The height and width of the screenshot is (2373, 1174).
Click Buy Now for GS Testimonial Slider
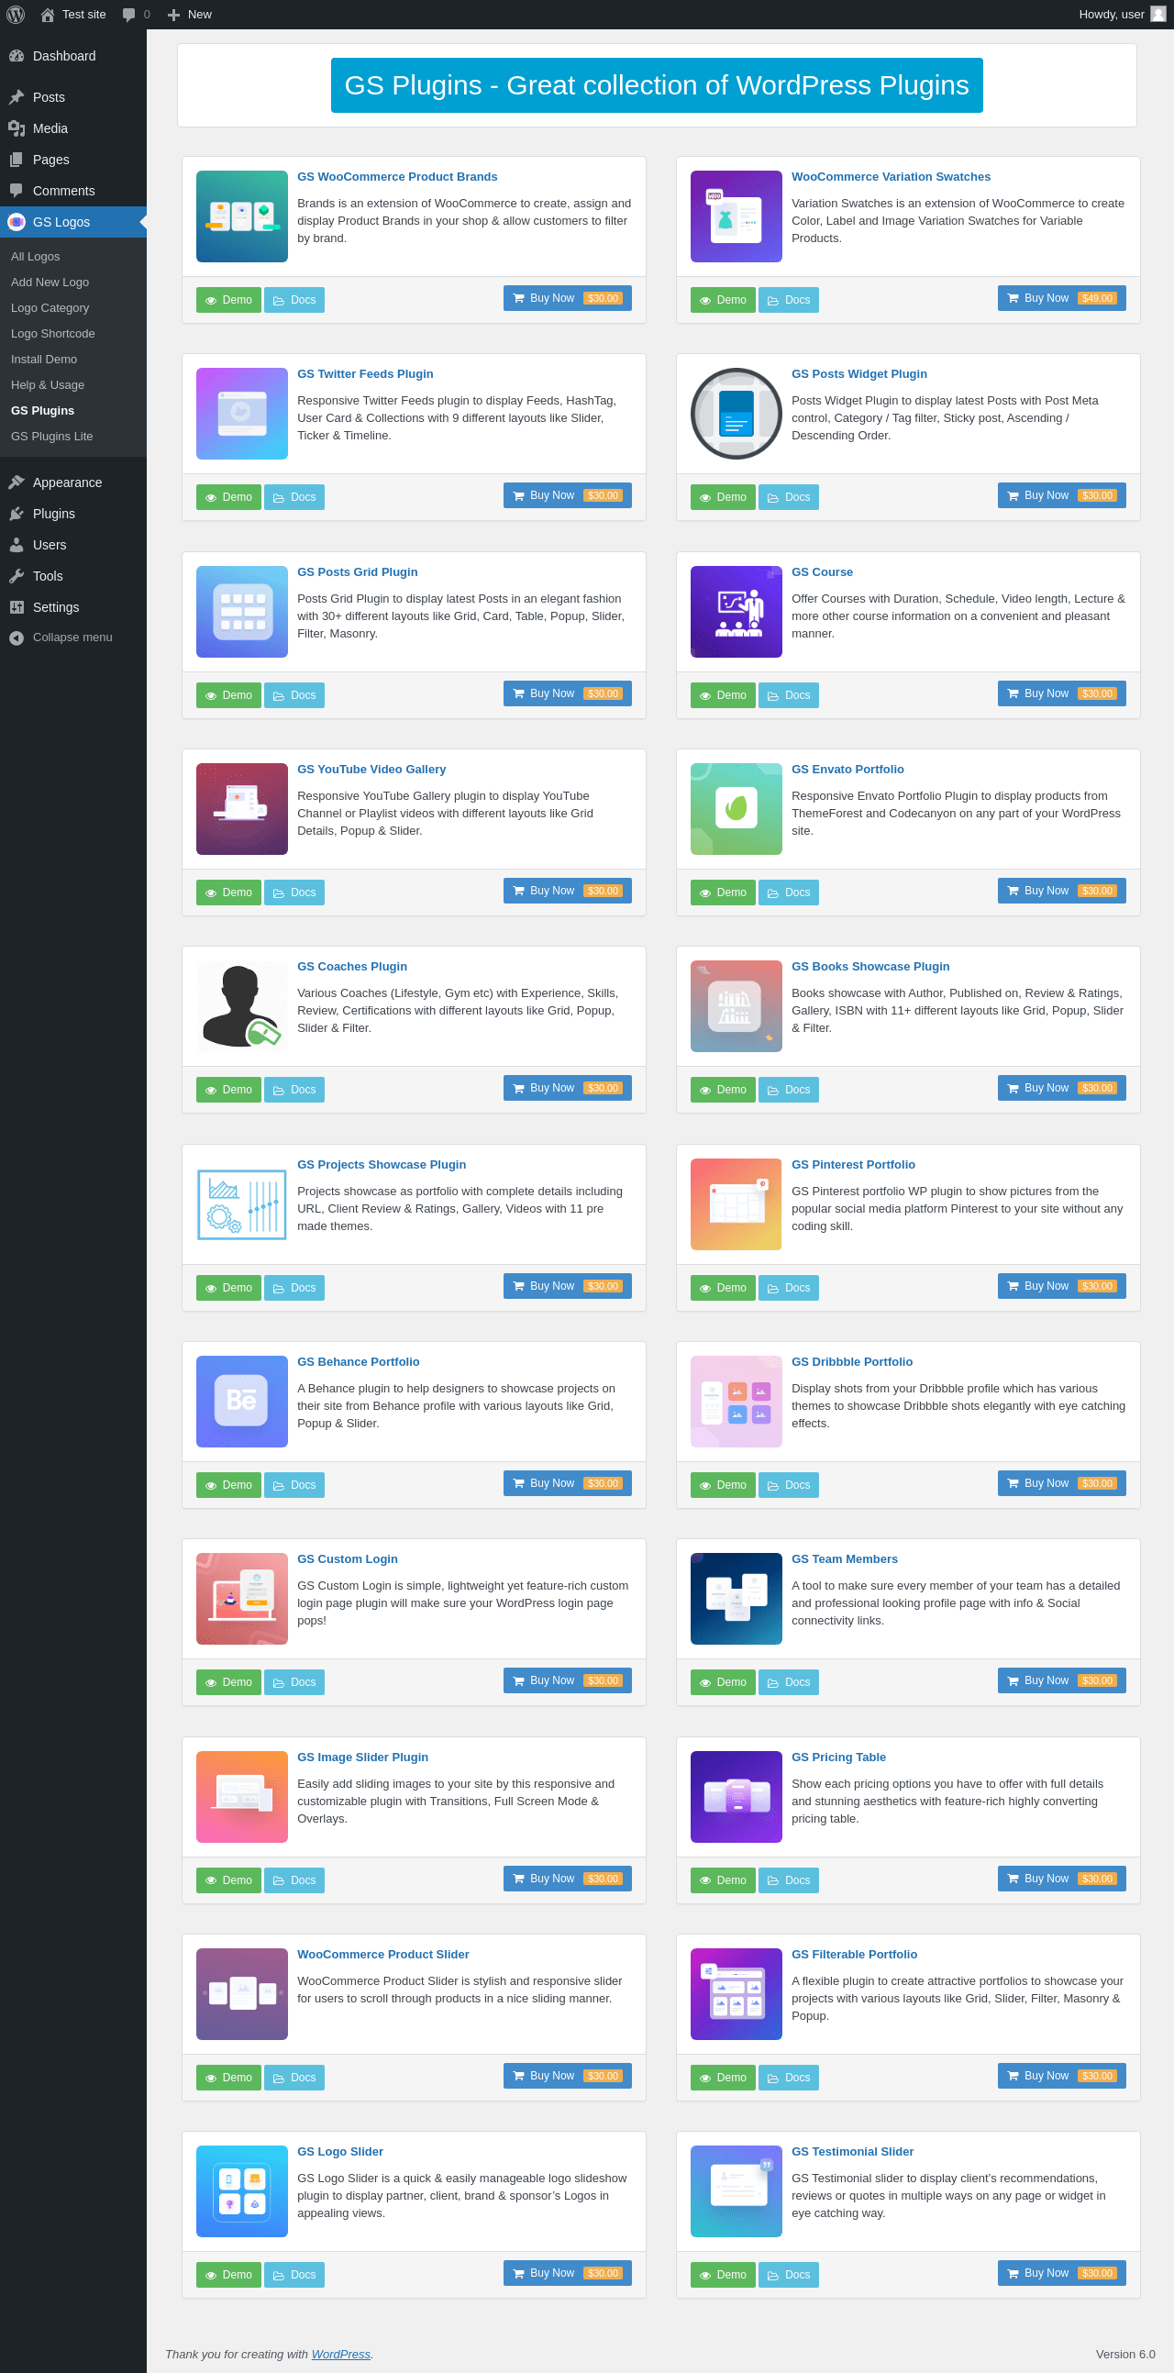point(1062,2273)
